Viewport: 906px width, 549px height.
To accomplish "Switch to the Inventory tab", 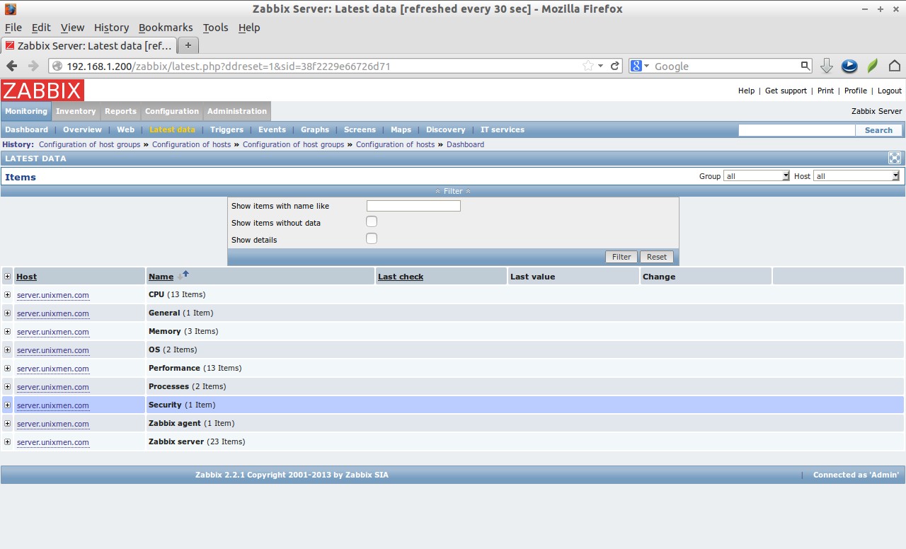I will (76, 111).
